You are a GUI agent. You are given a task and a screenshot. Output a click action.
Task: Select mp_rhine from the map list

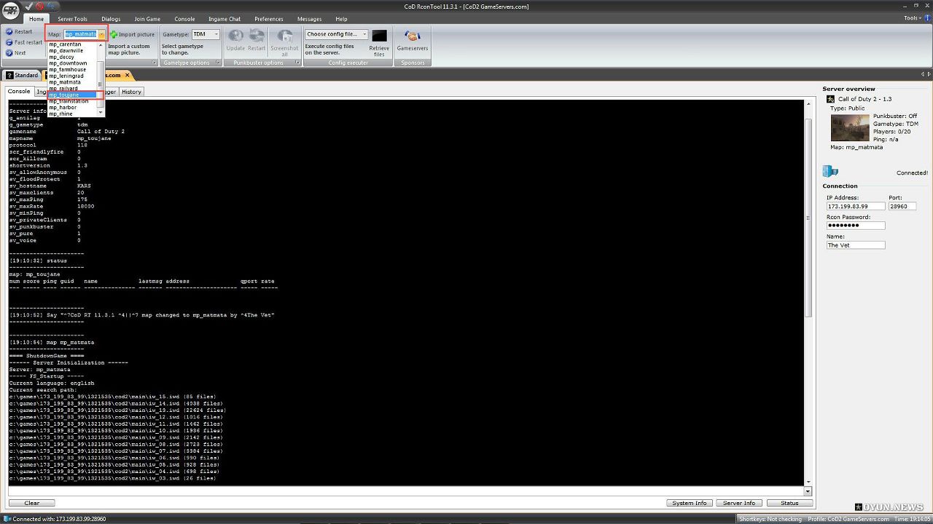tap(72, 114)
